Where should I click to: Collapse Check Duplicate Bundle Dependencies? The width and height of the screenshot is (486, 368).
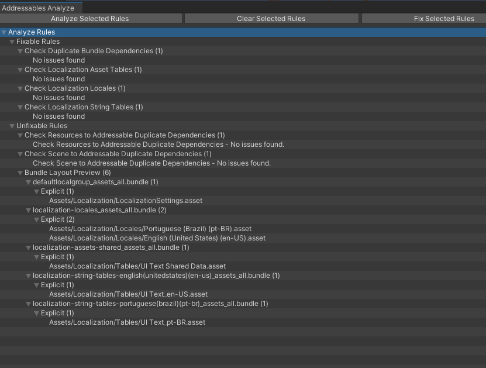point(20,50)
